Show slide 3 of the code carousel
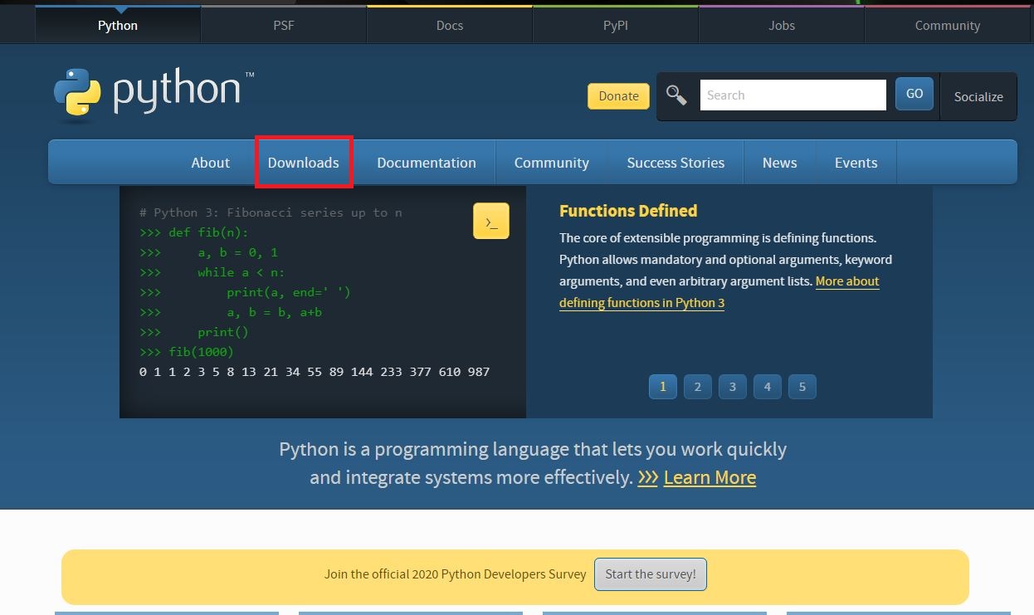The height and width of the screenshot is (615, 1034). [733, 387]
